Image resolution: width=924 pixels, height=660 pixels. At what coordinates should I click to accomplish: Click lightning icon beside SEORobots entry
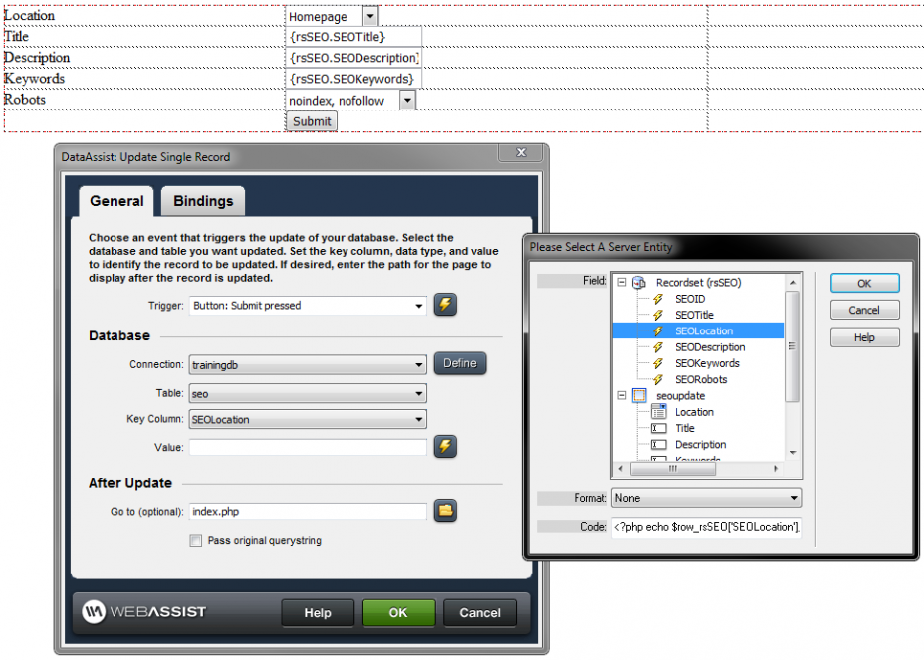(658, 379)
